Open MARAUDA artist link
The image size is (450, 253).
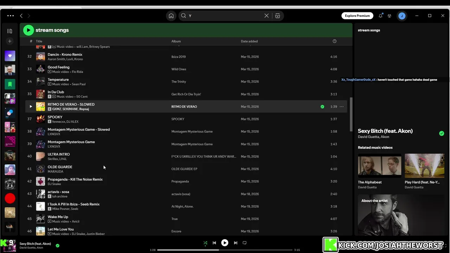pos(56,171)
